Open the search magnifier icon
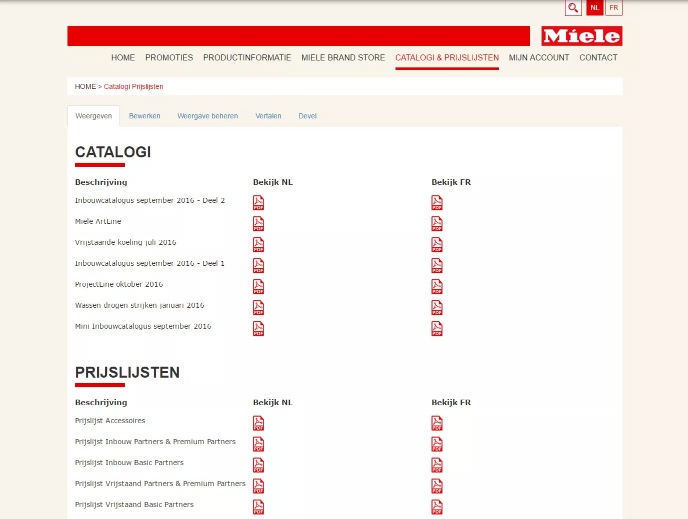Image resolution: width=688 pixels, height=519 pixels. click(x=573, y=7)
